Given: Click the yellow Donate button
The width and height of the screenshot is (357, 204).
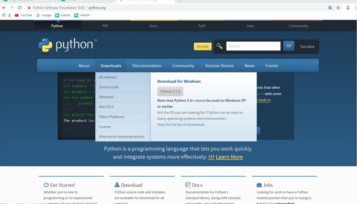Looking at the screenshot, I should pyautogui.click(x=203, y=46).
